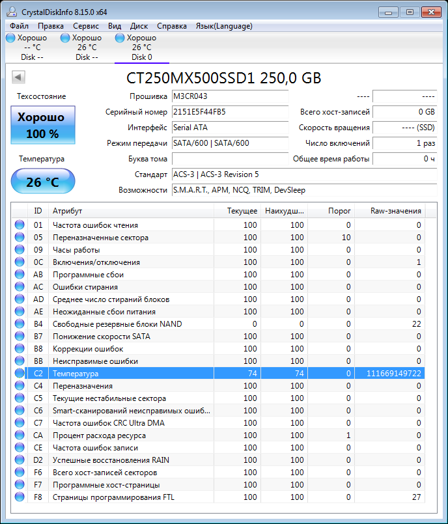Open the Язык(Language) menu
The width and height of the screenshot is (448, 524).
tap(224, 26)
